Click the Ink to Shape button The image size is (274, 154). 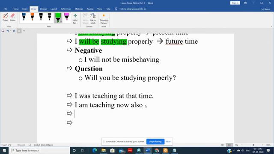(x=86, y=19)
